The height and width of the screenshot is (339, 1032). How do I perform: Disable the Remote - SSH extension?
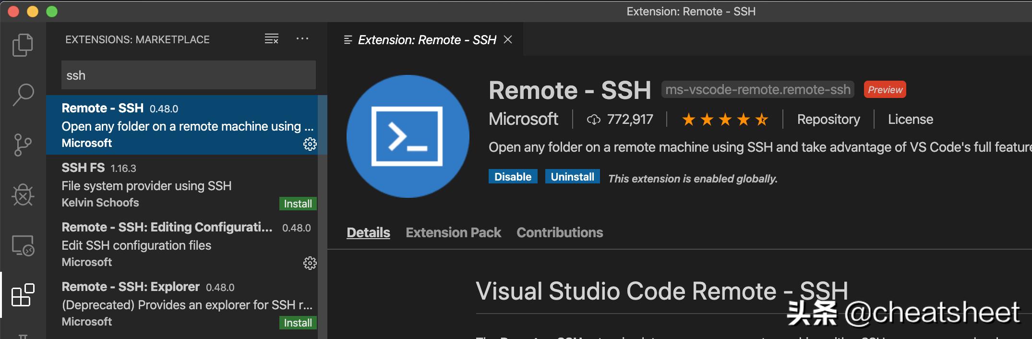click(x=513, y=177)
